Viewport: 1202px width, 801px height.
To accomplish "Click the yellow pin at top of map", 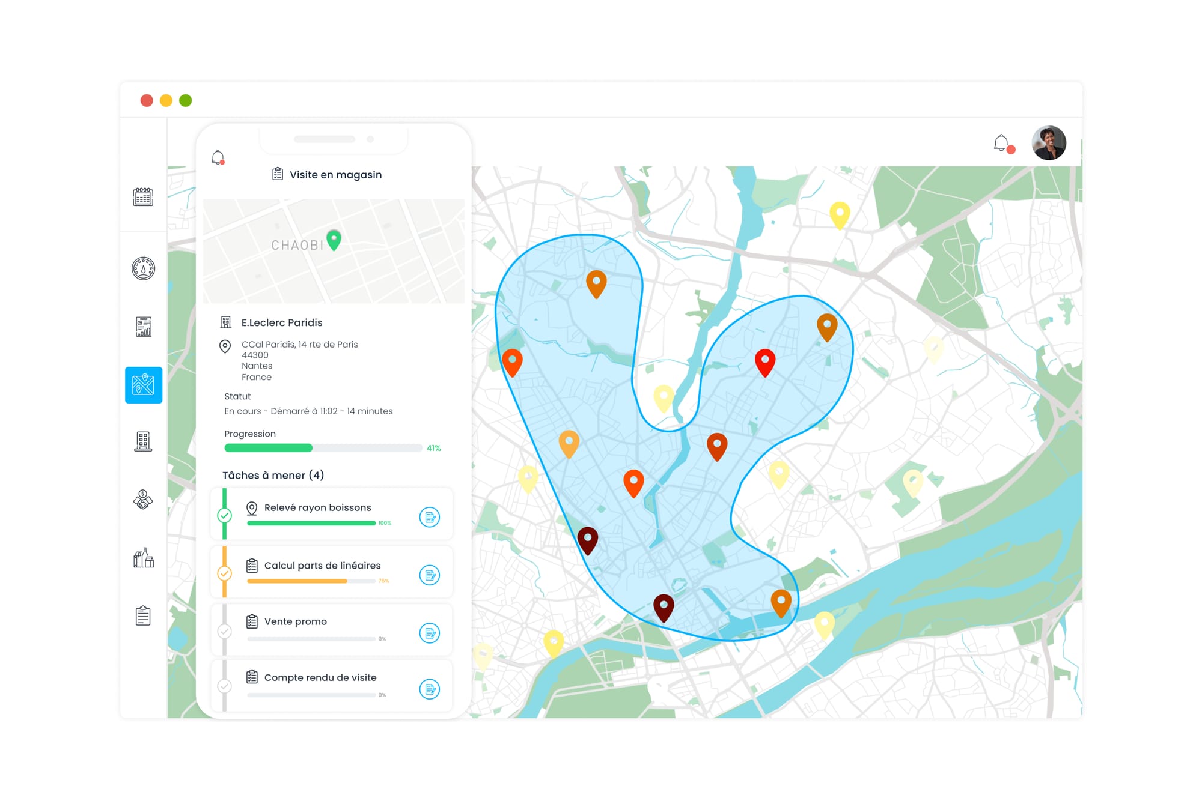I will pos(840,215).
